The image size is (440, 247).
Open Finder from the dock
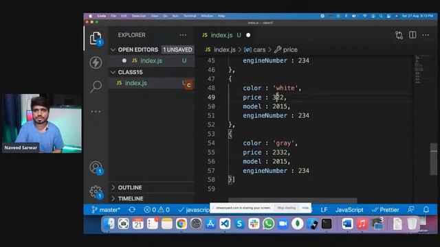(x=109, y=224)
